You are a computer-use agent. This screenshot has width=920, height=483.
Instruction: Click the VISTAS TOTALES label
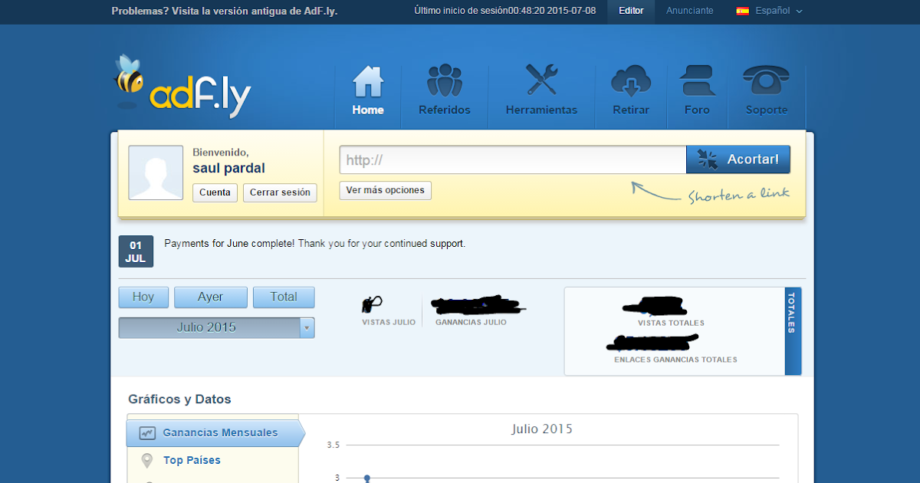[671, 323]
